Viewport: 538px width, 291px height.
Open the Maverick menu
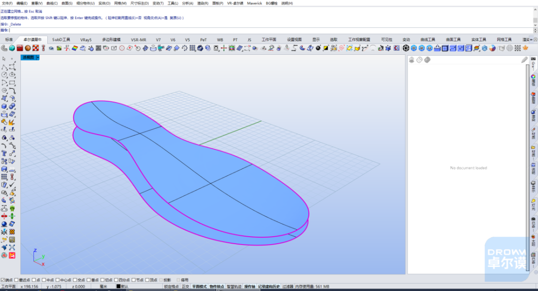click(254, 3)
